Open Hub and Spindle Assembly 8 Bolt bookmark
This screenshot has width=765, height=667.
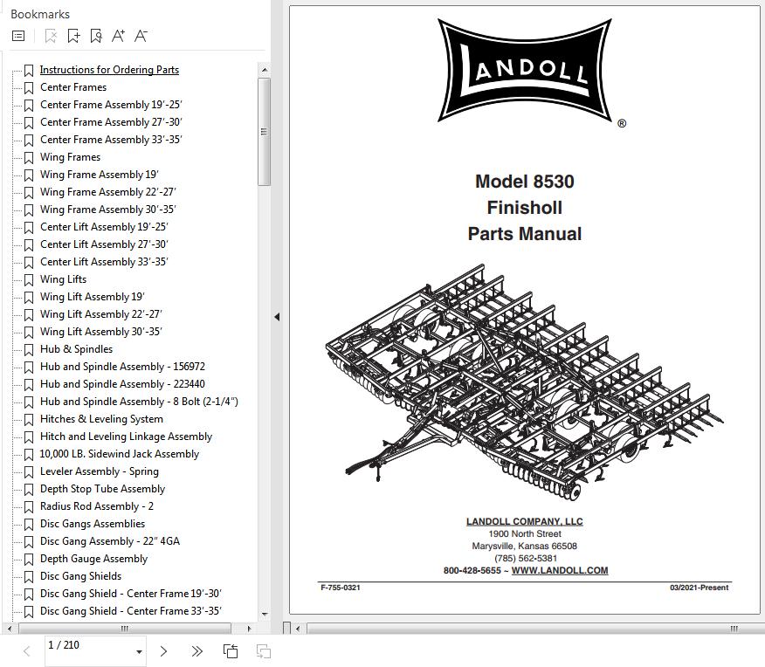[x=139, y=402]
